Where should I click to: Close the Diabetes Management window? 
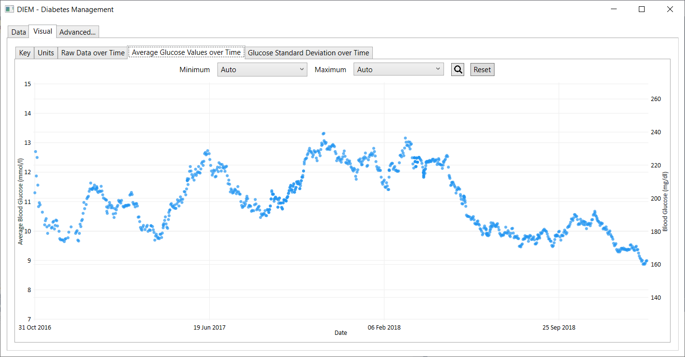670,9
